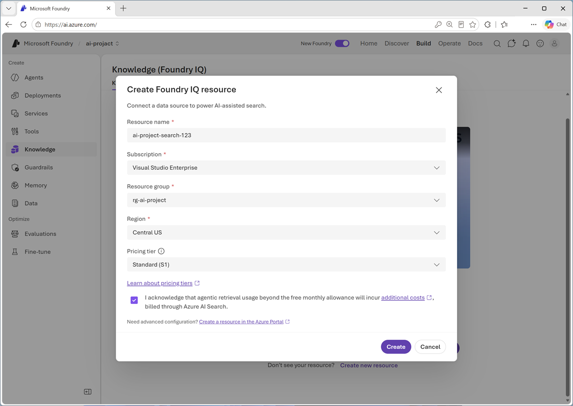Go to Home in top navigation

369,43
